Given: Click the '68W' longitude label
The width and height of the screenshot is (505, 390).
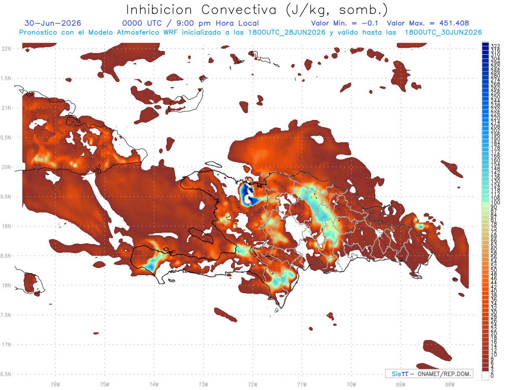Looking at the screenshot, I should 450,384.
